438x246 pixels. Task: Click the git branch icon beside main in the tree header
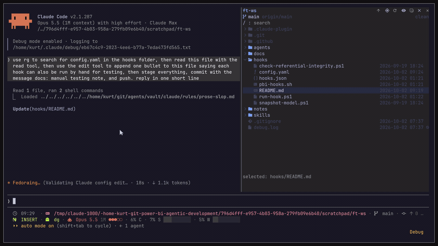[x=244, y=17]
